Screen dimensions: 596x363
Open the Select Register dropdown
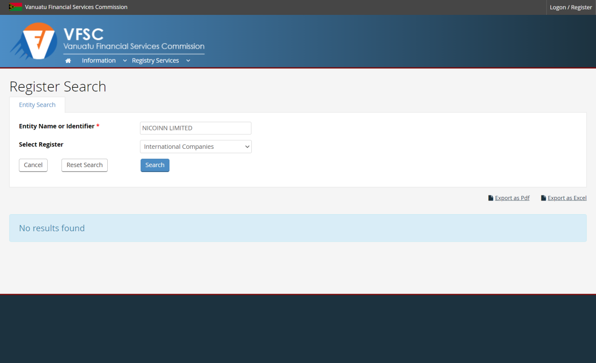coord(196,147)
